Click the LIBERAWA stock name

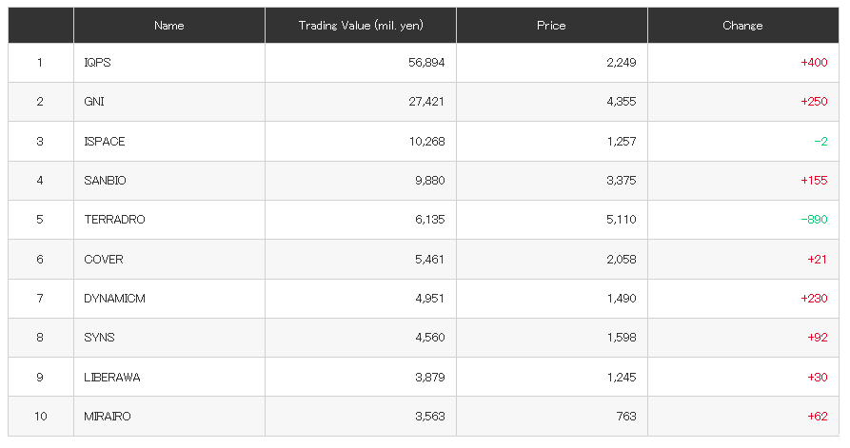112,378
